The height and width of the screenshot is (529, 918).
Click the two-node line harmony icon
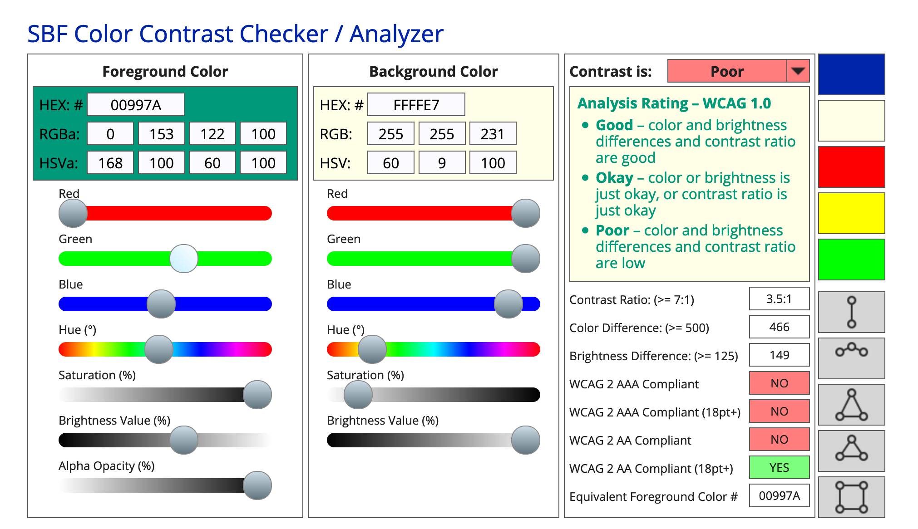point(851,312)
